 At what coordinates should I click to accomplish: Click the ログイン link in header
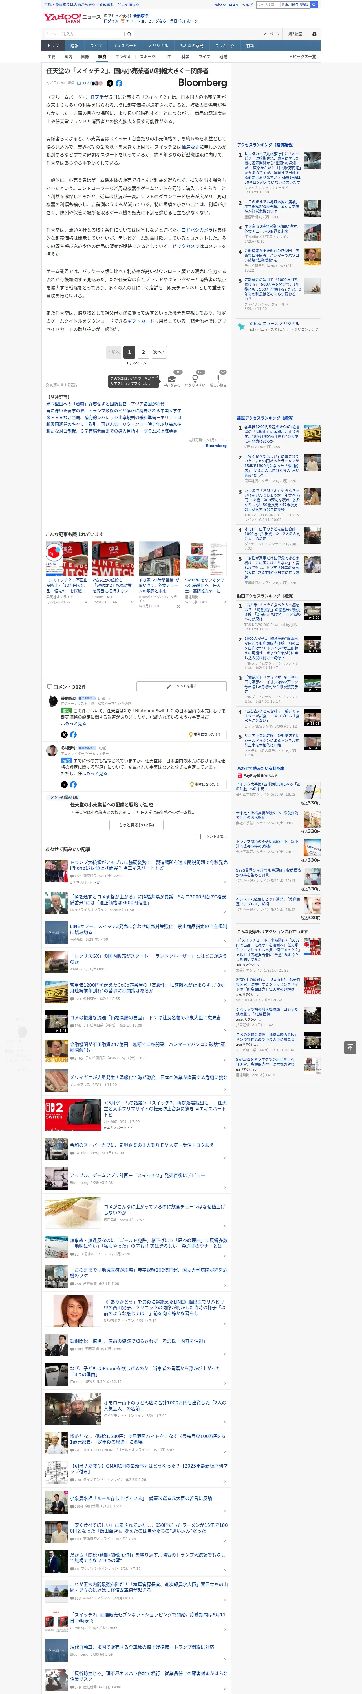[x=111, y=21]
